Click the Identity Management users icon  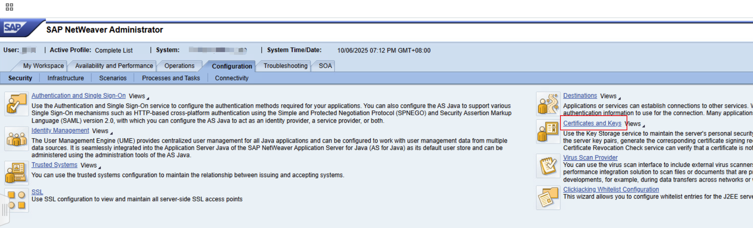click(x=16, y=139)
